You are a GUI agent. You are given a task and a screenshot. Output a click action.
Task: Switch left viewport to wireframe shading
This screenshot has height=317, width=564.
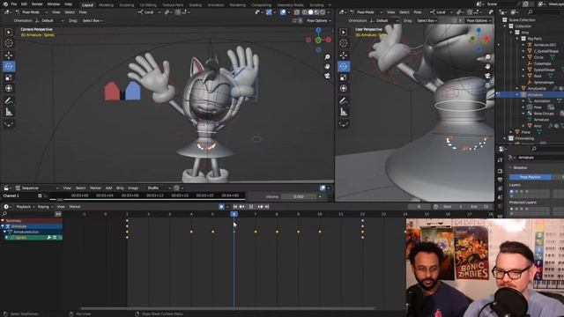305,12
